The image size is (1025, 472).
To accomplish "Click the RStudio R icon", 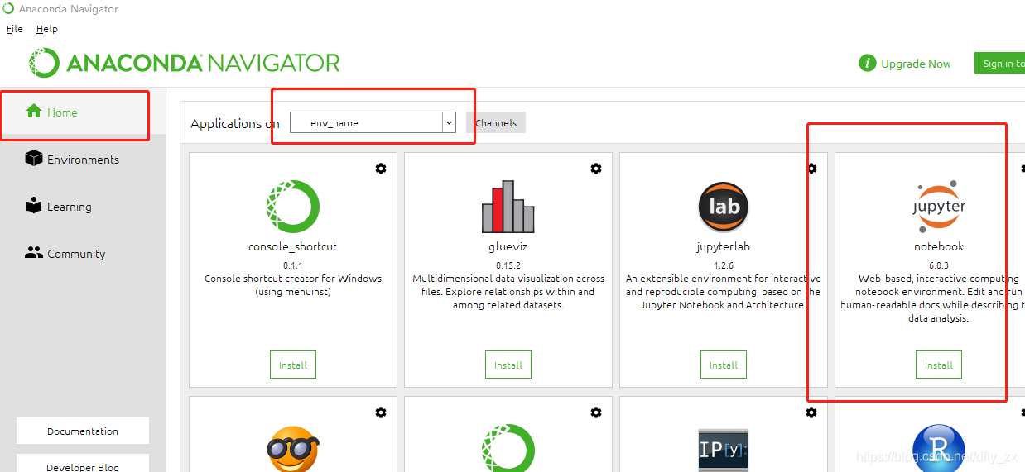I will (x=939, y=448).
